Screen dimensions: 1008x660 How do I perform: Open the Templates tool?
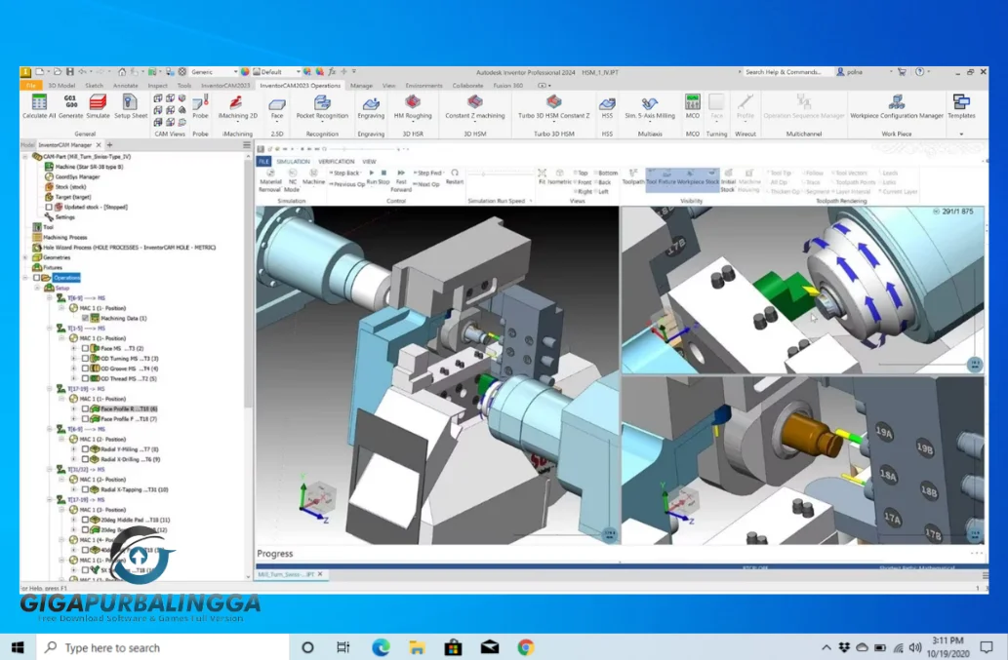962,106
